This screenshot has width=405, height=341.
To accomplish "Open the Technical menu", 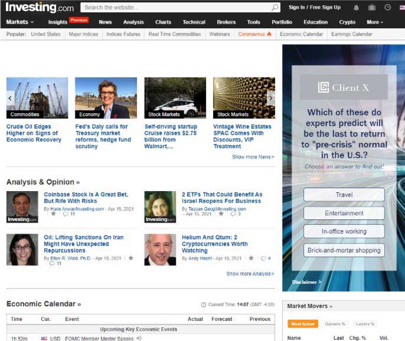I will pyautogui.click(x=194, y=22).
